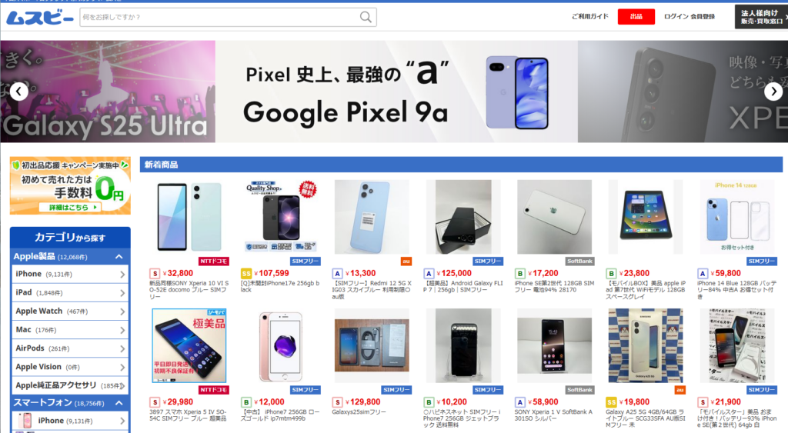Go to previous banner slide arrow
Image resolution: width=788 pixels, height=433 pixels.
(19, 92)
